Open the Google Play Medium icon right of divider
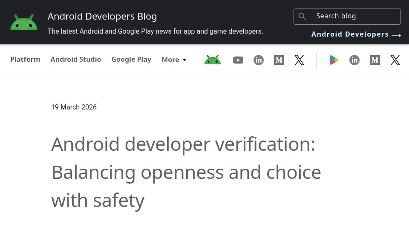Image resolution: width=409 pixels, height=230 pixels. click(375, 60)
